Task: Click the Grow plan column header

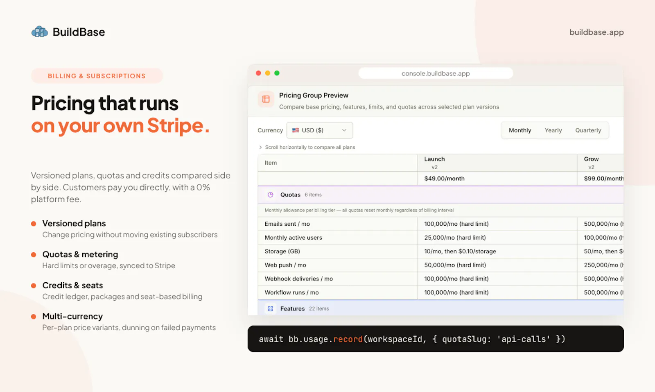Action: click(x=601, y=163)
